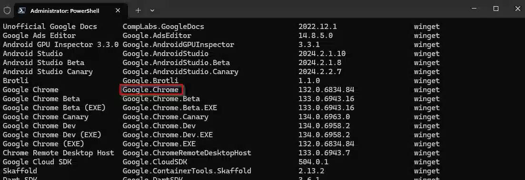This screenshot has width=525, height=180.
Task: Click version 3.3.1
Action: pos(309,45)
